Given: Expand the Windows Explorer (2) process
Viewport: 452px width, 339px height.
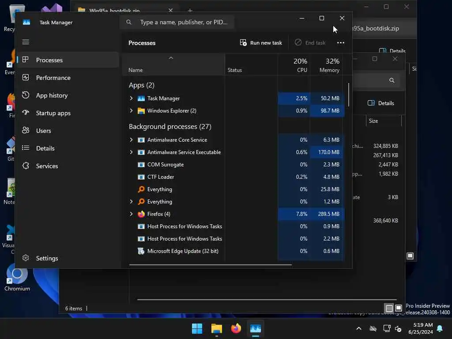Looking at the screenshot, I should coord(131,111).
